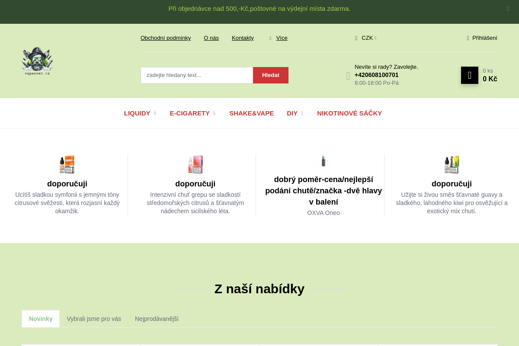The width and height of the screenshot is (519, 346).
Task: Click the search input field
Action: (197, 75)
